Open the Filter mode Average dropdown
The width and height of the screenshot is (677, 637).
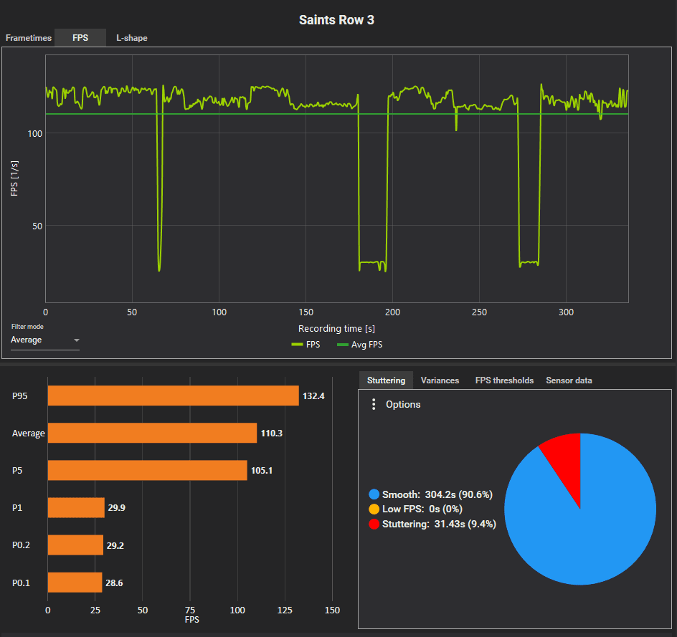(45, 340)
